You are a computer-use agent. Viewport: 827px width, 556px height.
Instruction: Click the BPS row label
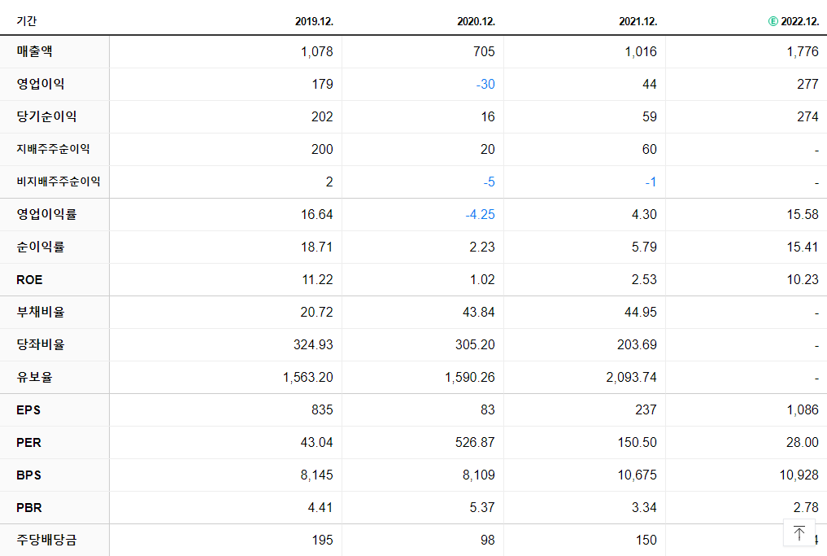click(28, 475)
